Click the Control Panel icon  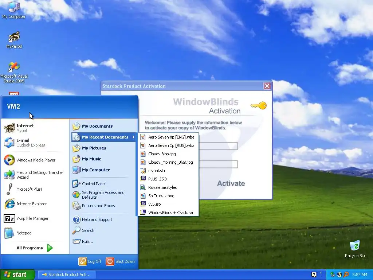coord(76,184)
